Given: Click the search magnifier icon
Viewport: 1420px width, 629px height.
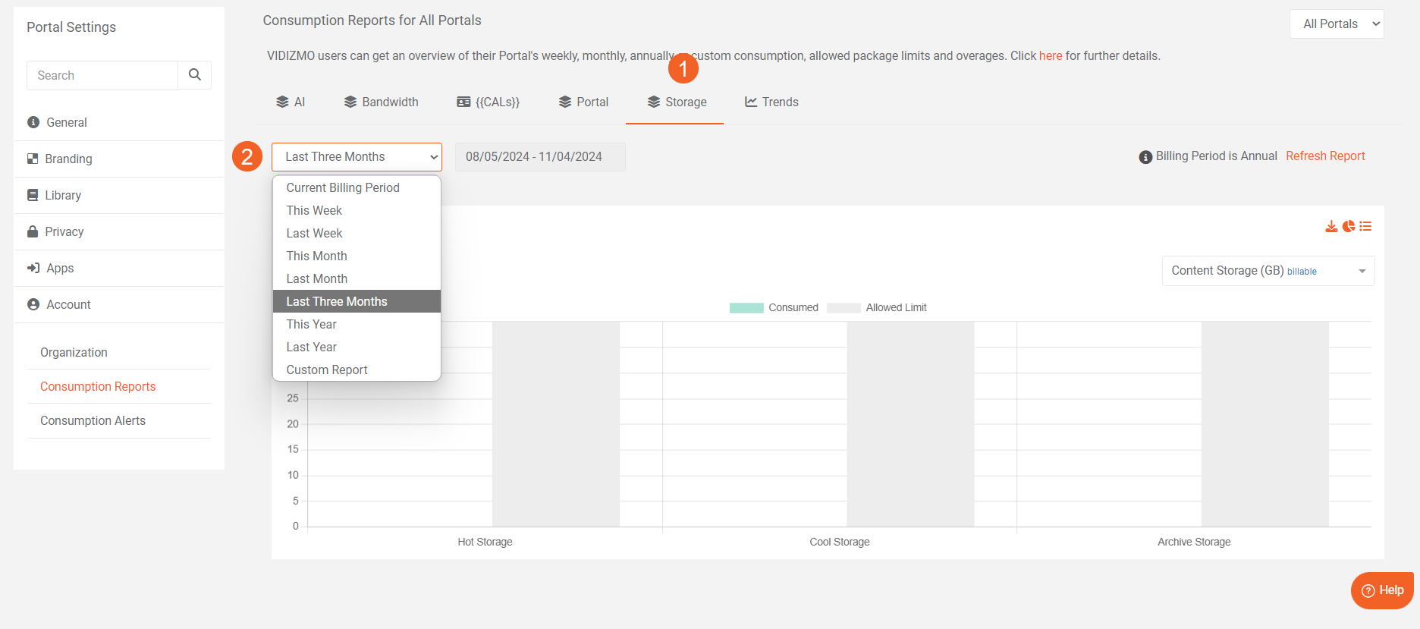Looking at the screenshot, I should coord(195,75).
